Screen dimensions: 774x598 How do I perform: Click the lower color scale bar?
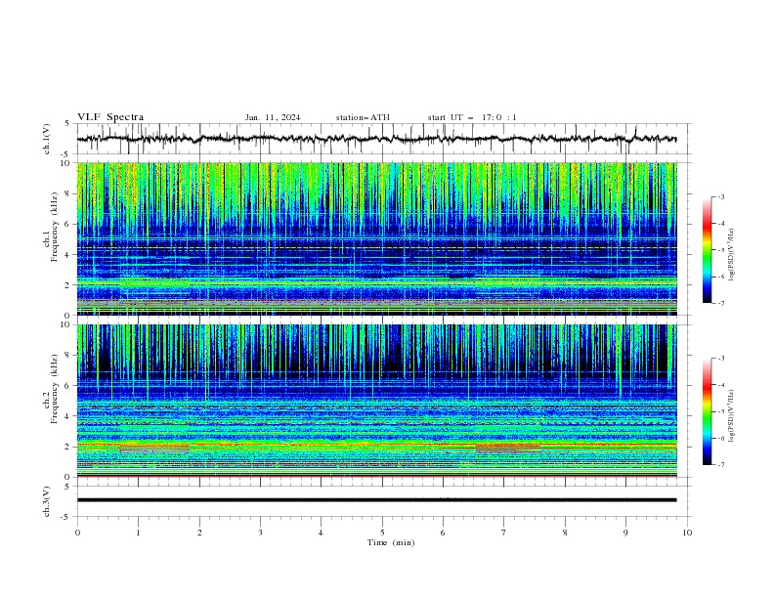(707, 411)
